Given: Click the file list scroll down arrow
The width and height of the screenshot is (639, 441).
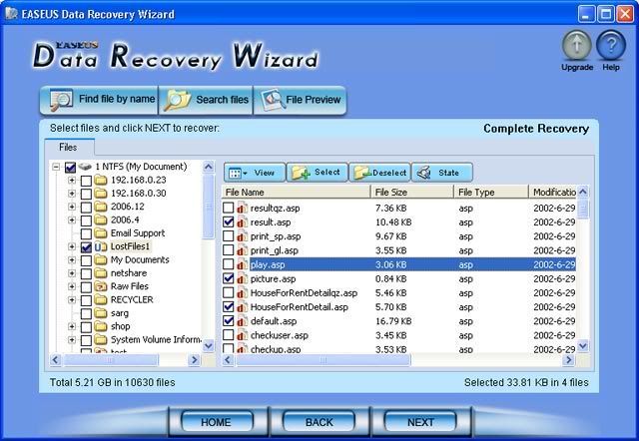Looking at the screenshot, I should point(583,346).
